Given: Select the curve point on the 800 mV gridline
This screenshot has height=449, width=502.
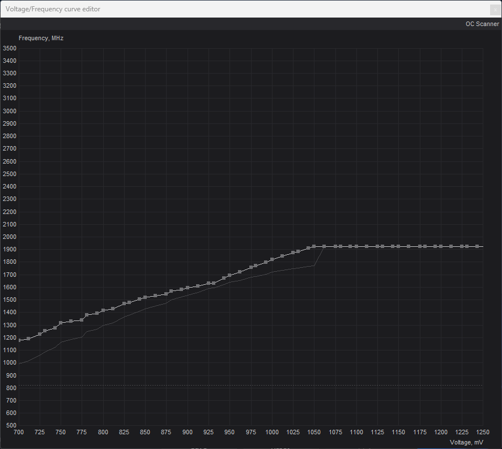Looking at the screenshot, I should (103, 310).
